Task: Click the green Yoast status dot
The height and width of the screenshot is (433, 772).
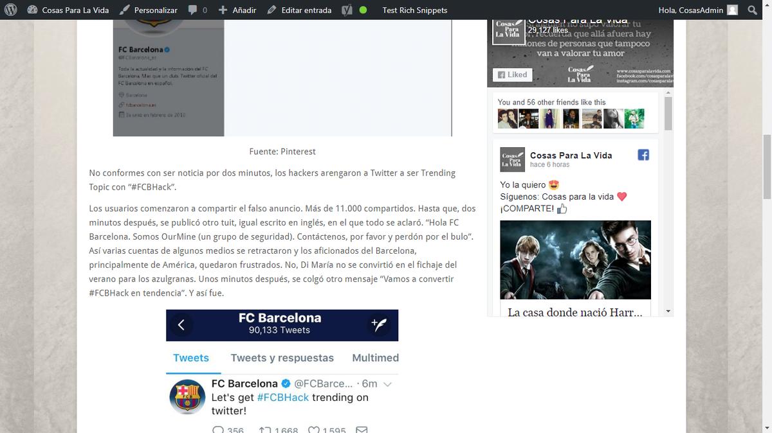Action: 363,10
